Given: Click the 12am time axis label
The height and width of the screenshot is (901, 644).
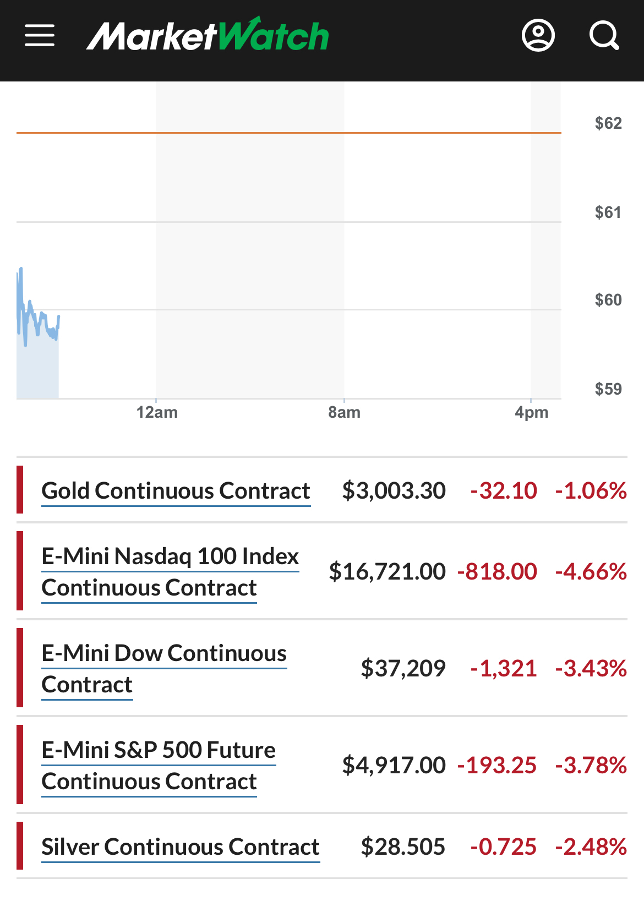Looking at the screenshot, I should [x=157, y=412].
